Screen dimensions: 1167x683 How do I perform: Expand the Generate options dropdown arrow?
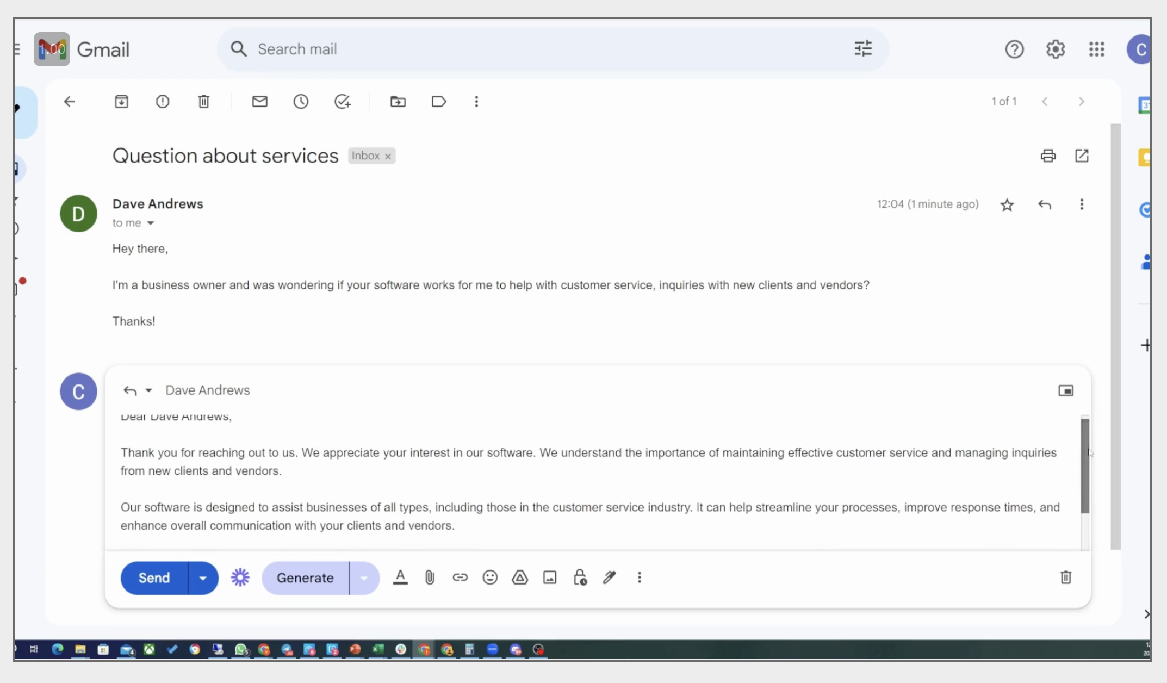coord(364,578)
